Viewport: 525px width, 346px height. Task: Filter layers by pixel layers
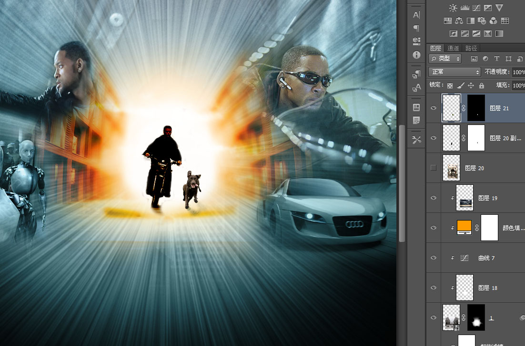coord(474,59)
